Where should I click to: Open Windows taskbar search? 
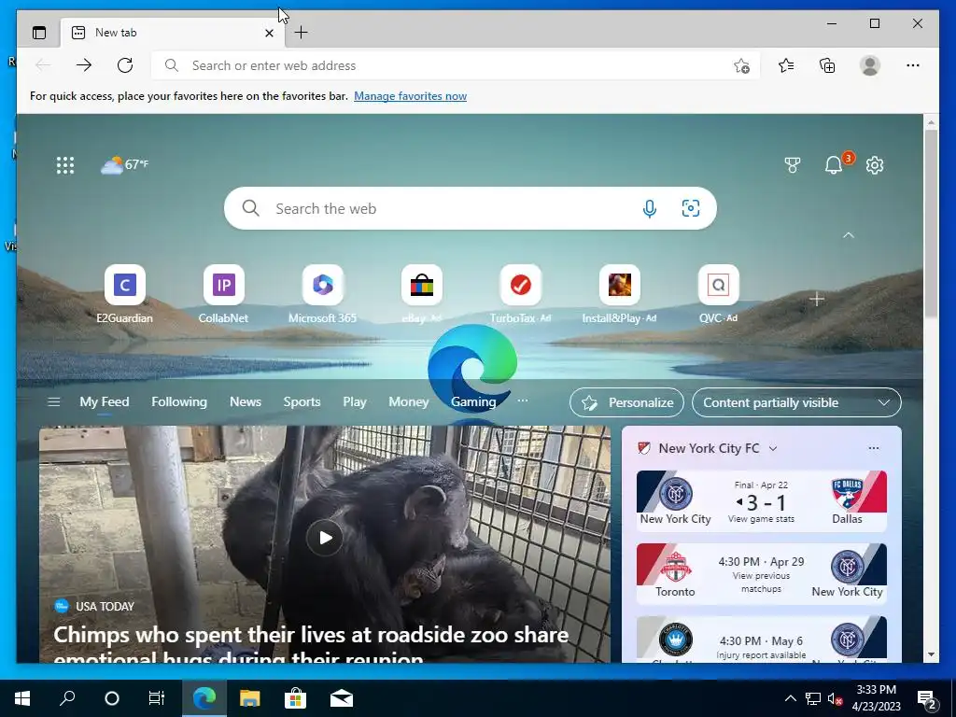point(67,698)
